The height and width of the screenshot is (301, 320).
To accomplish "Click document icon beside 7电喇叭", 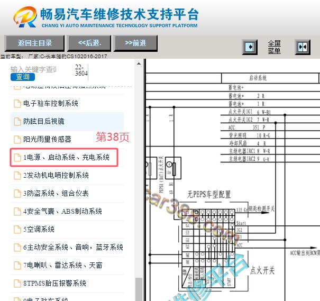I will click(17, 265).
